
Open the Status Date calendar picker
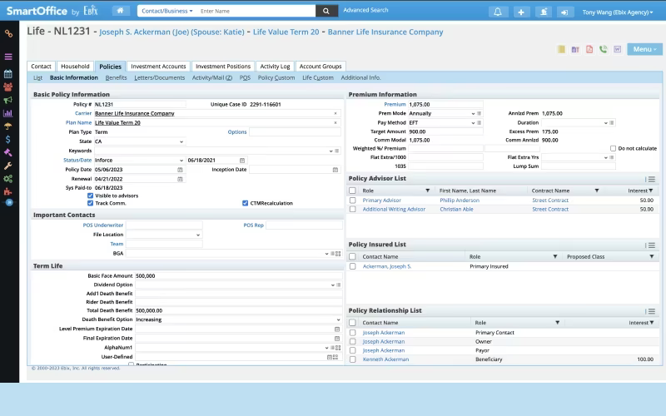242,160
